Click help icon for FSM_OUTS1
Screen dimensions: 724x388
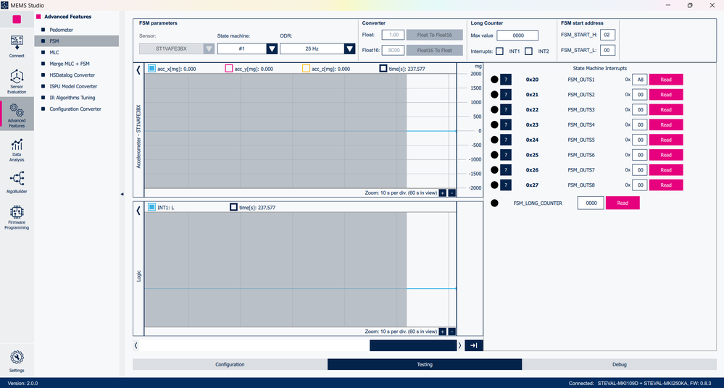[x=506, y=80]
